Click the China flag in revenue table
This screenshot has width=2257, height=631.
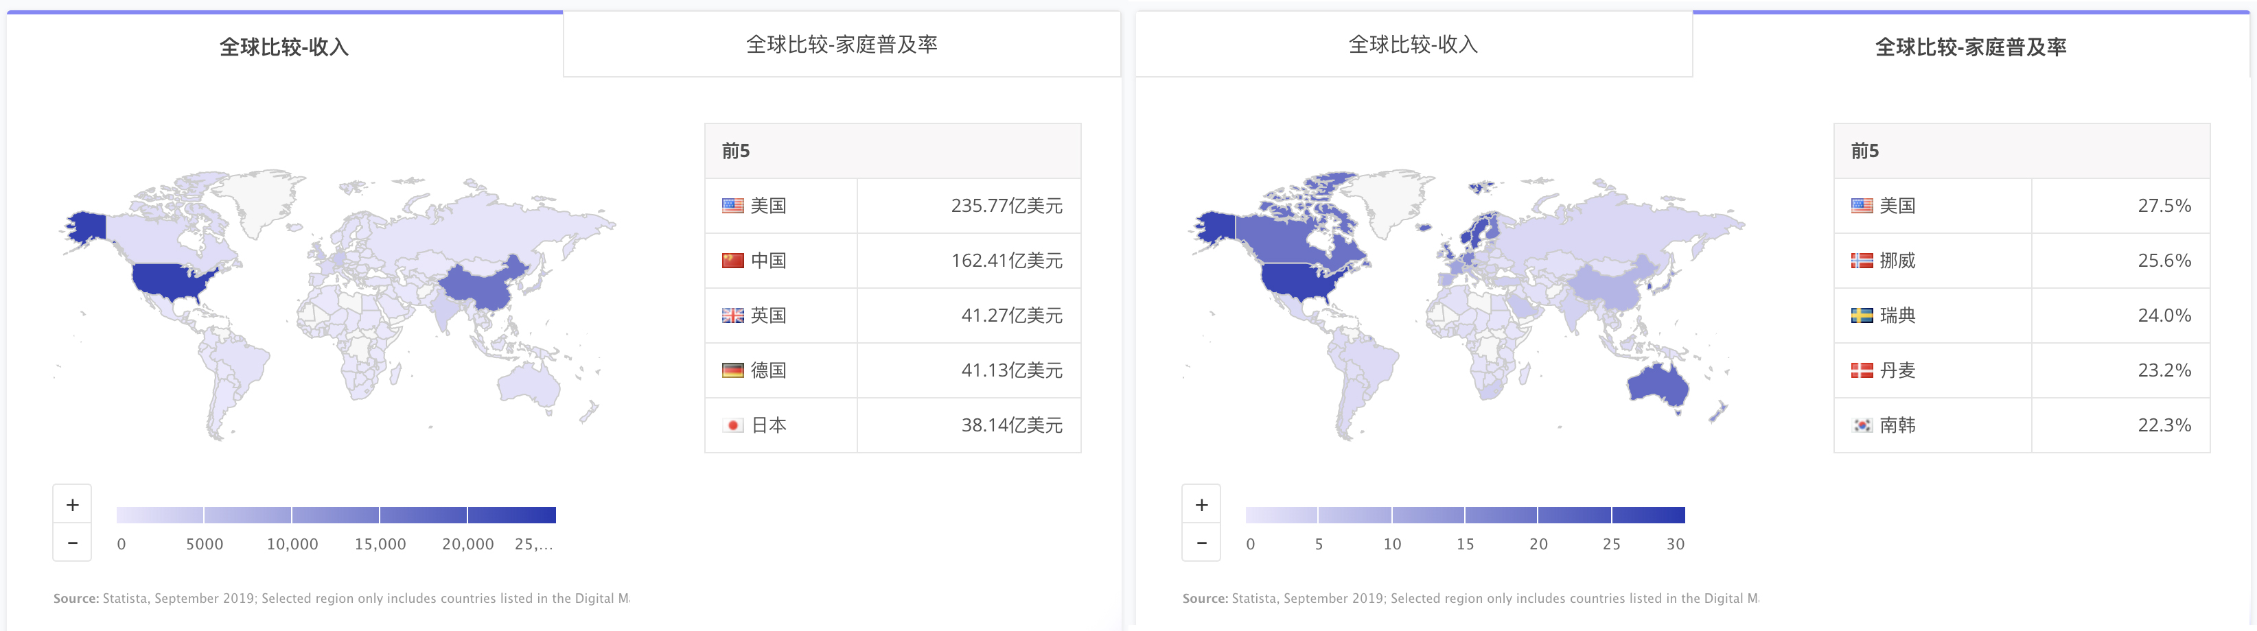point(732,261)
